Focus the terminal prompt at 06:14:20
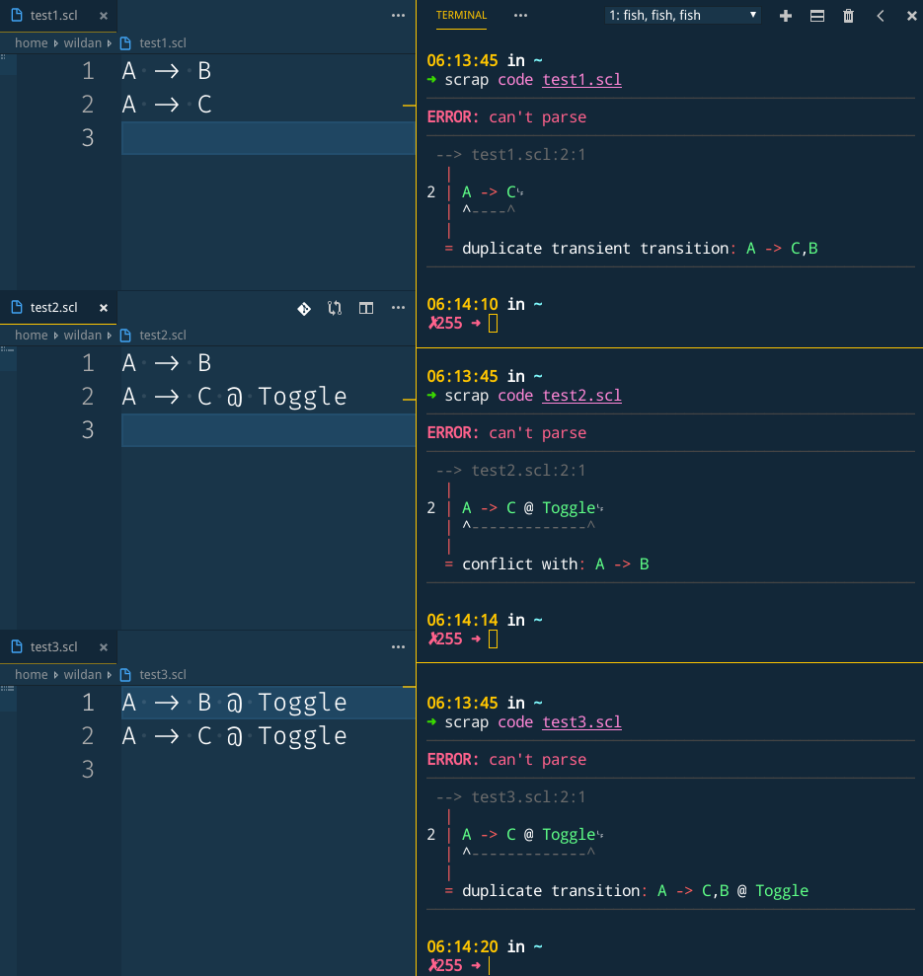Viewport: 923px width, 976px height. coord(490,965)
